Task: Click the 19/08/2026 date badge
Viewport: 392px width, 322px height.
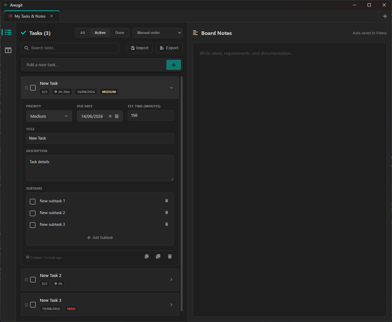Action: coord(51,309)
